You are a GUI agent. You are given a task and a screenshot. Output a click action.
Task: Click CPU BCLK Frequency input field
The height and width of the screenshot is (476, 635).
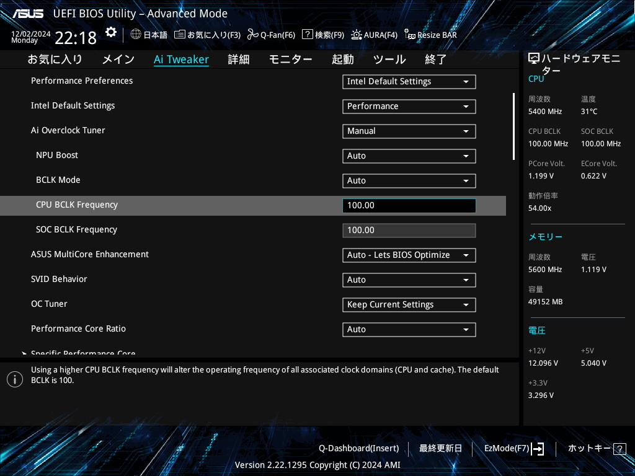[x=409, y=206]
